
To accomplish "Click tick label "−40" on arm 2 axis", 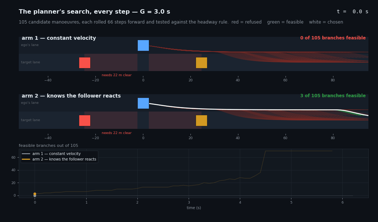I will [x=48, y=138].
